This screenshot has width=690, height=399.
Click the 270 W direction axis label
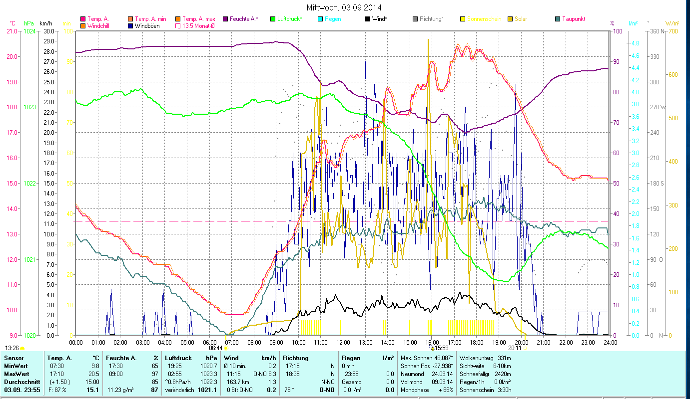pyautogui.click(x=658, y=107)
